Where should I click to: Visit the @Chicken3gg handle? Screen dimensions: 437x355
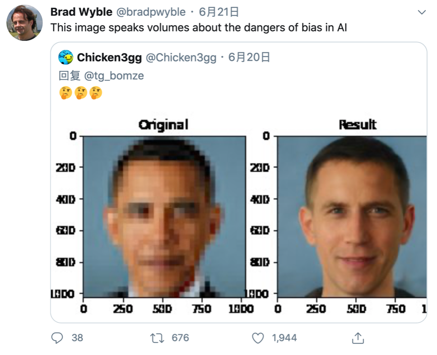pos(181,57)
